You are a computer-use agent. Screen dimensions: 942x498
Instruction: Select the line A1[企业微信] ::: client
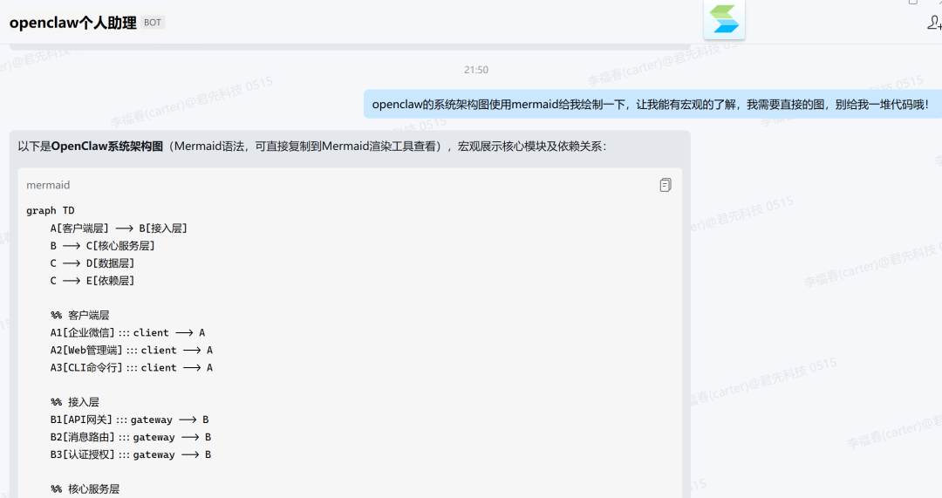coord(128,333)
